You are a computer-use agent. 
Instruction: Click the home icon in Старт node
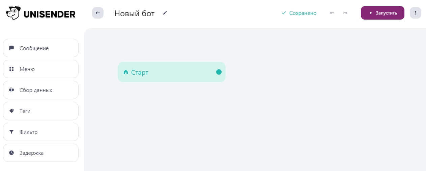pyautogui.click(x=126, y=72)
